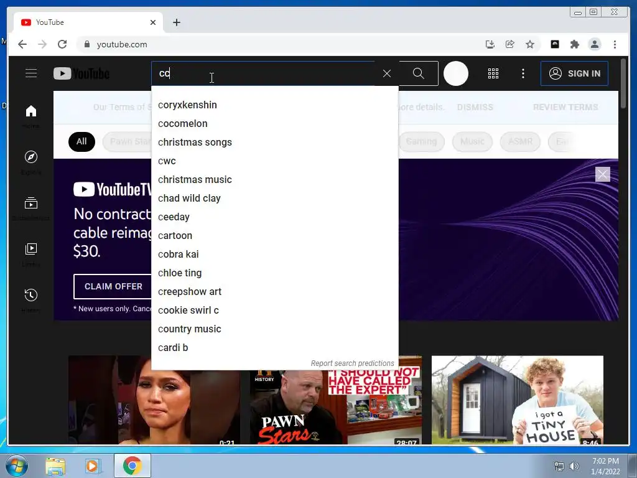Choose suggestion christmas songs

(274, 143)
